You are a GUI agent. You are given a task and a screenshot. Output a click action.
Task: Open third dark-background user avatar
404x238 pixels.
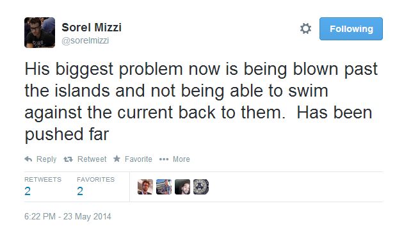point(182,187)
